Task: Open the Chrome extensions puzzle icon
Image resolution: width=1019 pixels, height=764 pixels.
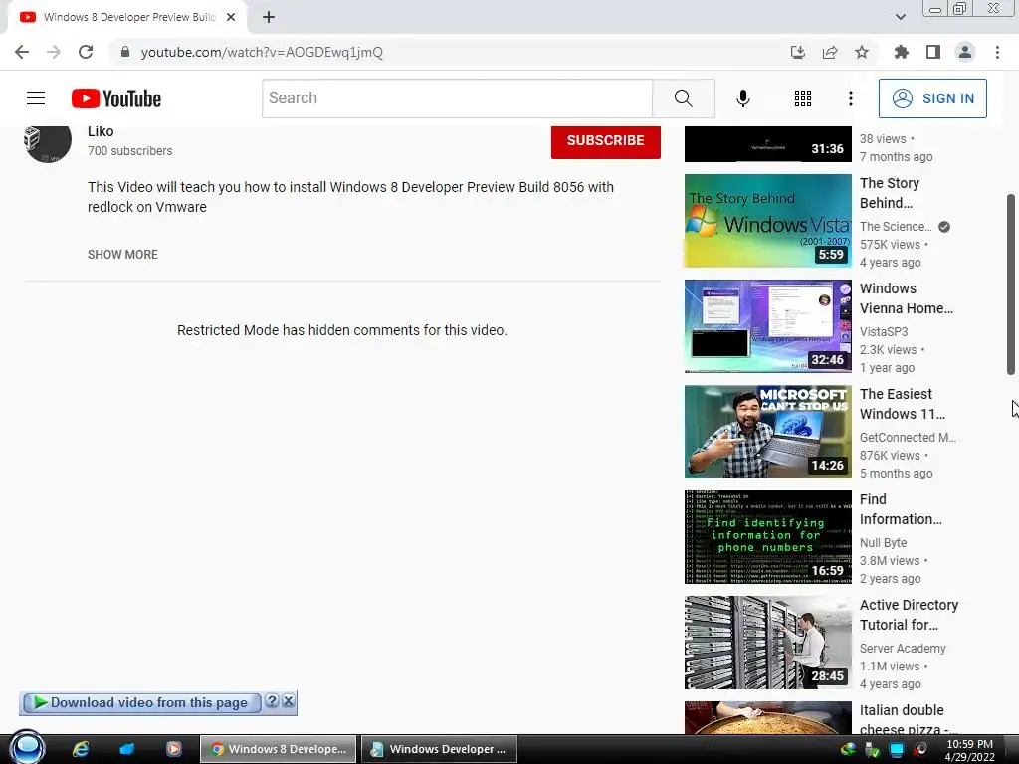Action: 901,52
